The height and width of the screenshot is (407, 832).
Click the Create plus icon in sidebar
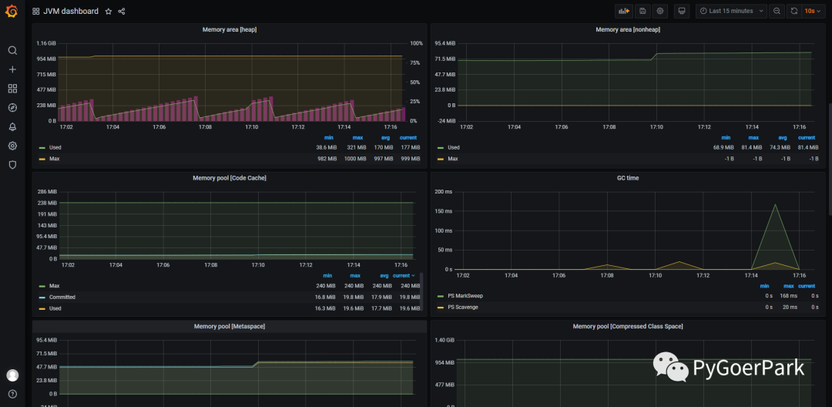[x=12, y=69]
